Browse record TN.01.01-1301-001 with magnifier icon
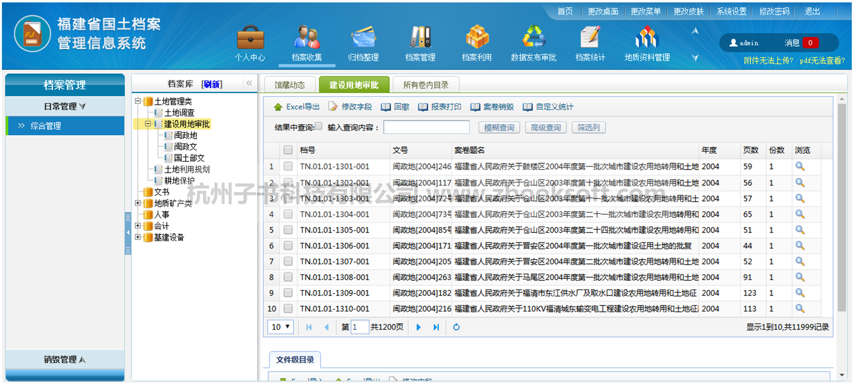The height and width of the screenshot is (386, 852). 800,167
